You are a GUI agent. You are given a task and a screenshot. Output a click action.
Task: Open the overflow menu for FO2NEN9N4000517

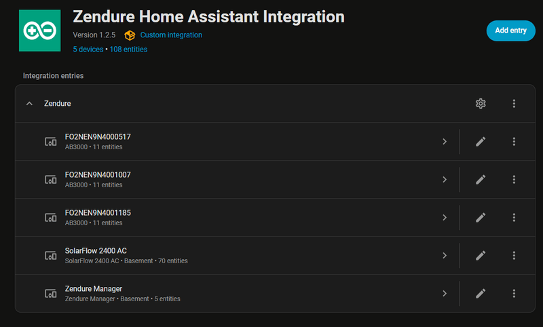[514, 142]
